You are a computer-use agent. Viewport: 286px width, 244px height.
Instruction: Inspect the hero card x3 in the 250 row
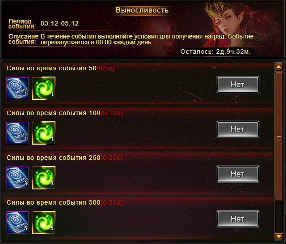click(x=17, y=178)
